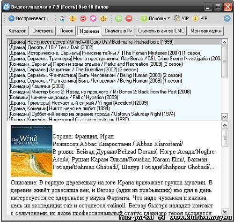Viewport: 234px width, 222px height.
Task: Select 'Being Human (2009) (1 сезон)' row
Action: [114, 81]
